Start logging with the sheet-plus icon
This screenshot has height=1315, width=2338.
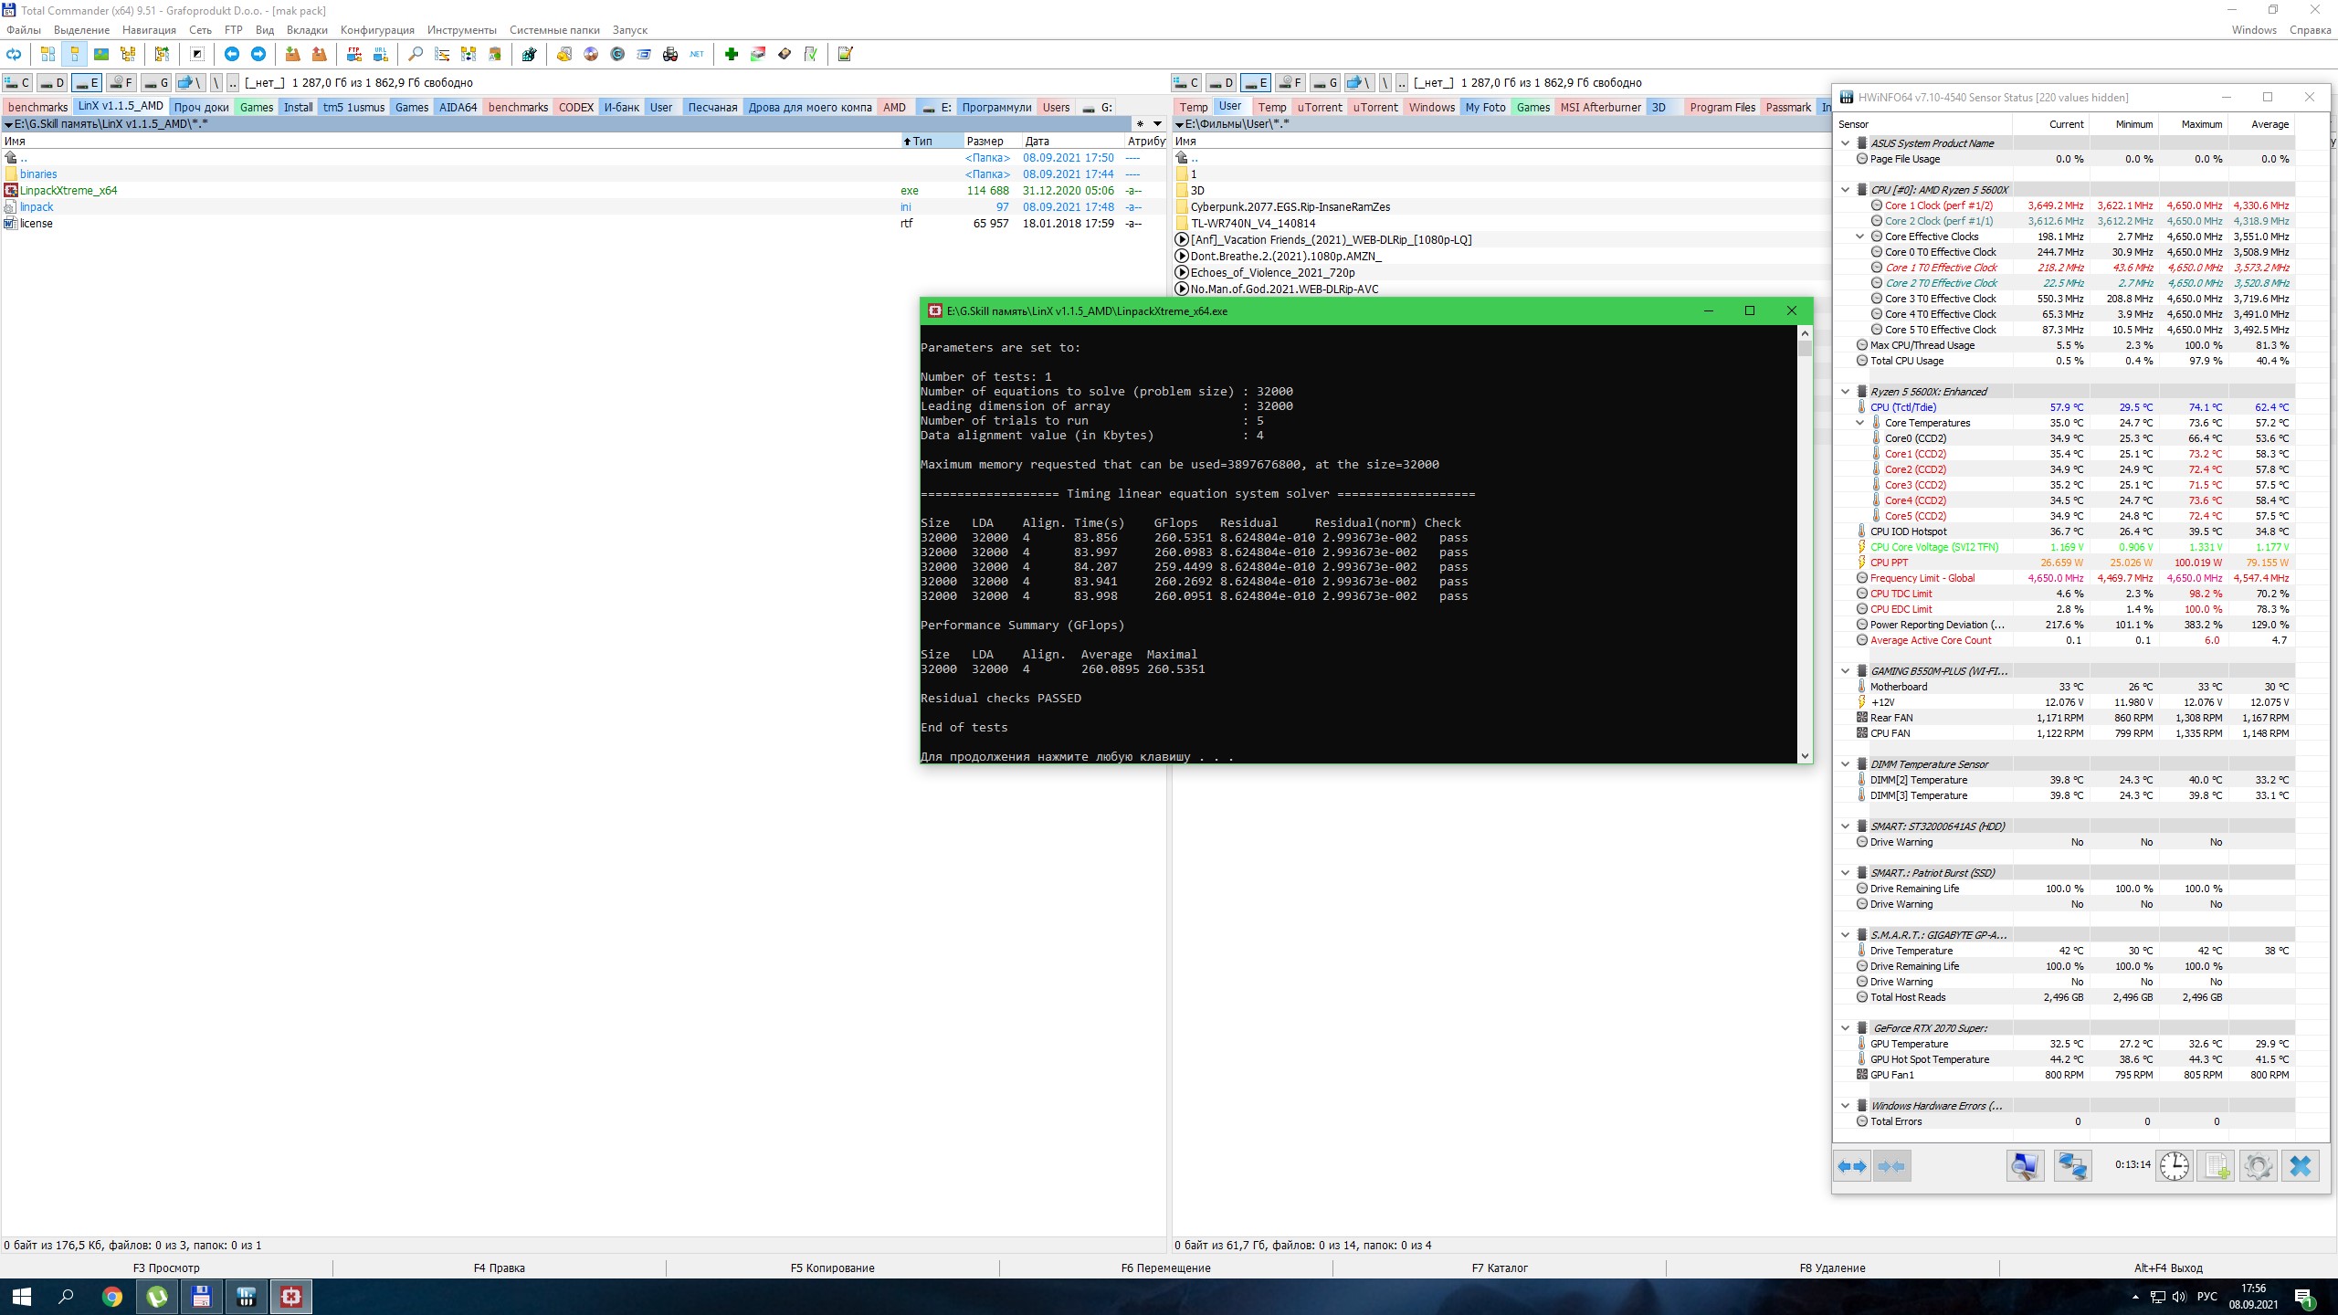[2217, 1166]
